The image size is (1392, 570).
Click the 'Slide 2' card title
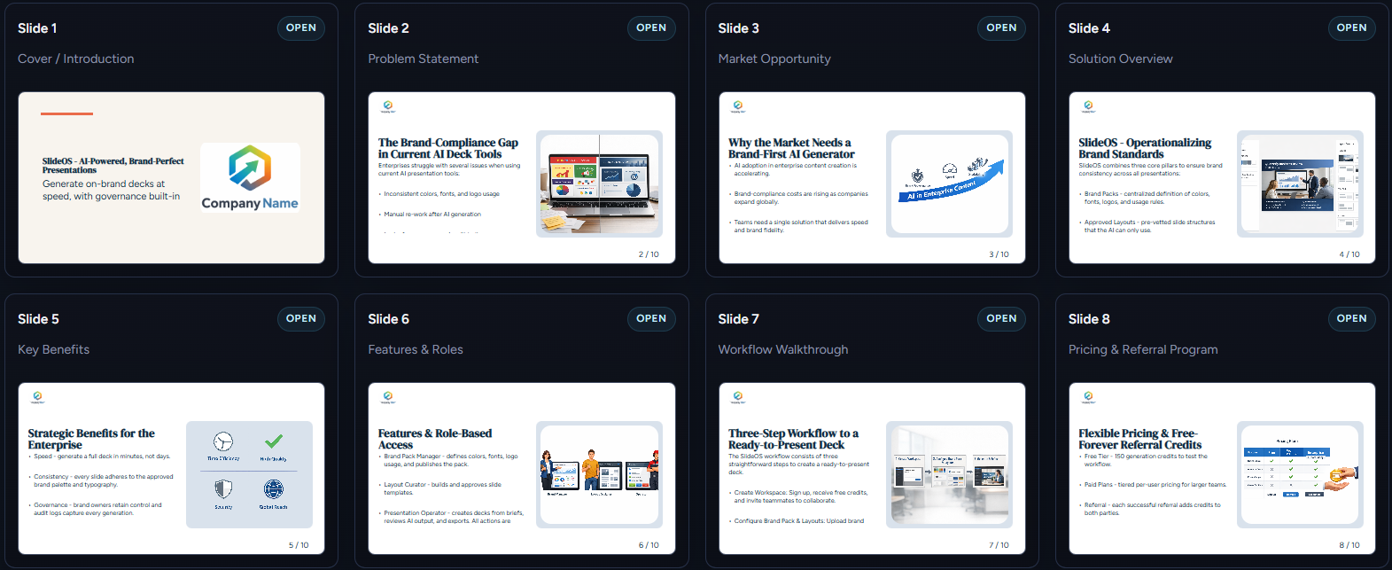point(388,28)
